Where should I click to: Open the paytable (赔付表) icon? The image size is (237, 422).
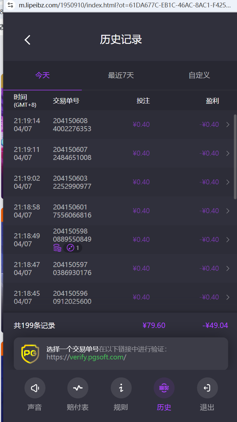coord(78,388)
